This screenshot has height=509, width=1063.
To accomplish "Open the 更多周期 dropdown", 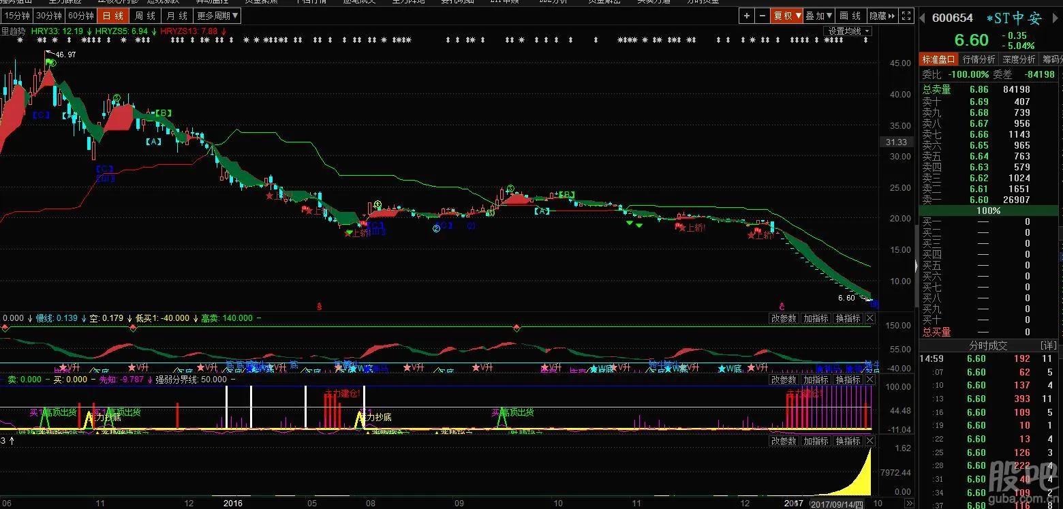I will 217,16.
